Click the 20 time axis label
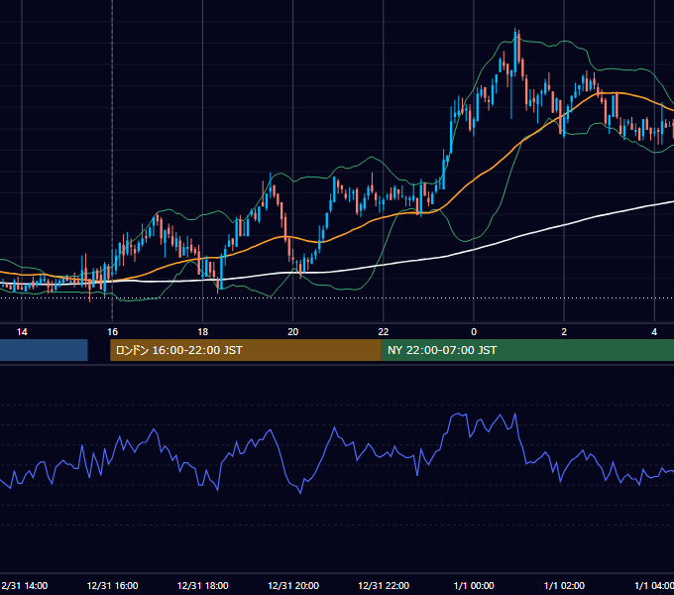The height and width of the screenshot is (595, 674). pos(292,332)
